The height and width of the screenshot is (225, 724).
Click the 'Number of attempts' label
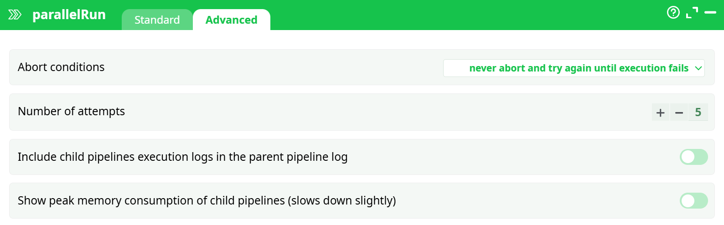[71, 111]
